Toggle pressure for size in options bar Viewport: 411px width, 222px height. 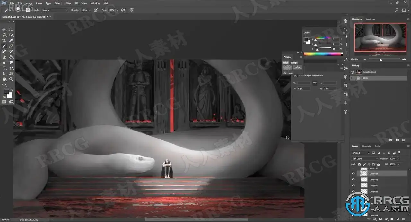[131, 10]
